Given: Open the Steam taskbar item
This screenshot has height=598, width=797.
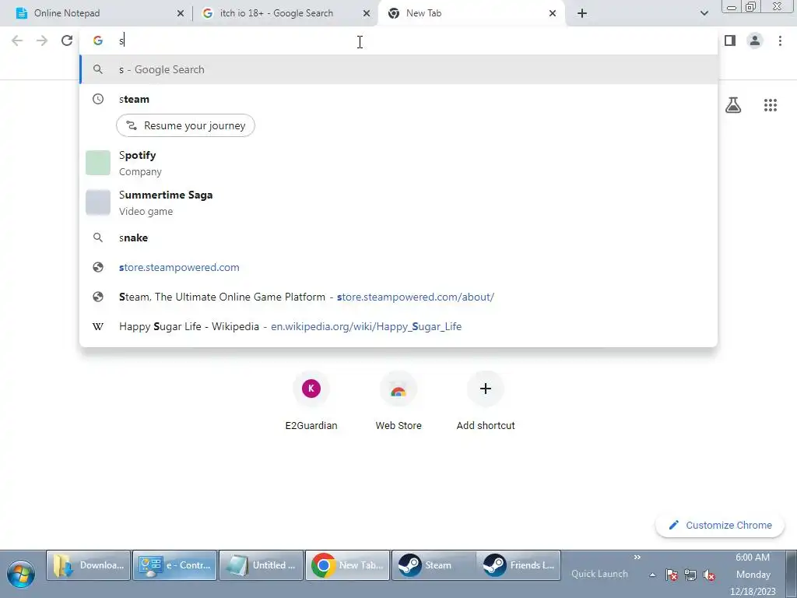Looking at the screenshot, I should tap(434, 565).
